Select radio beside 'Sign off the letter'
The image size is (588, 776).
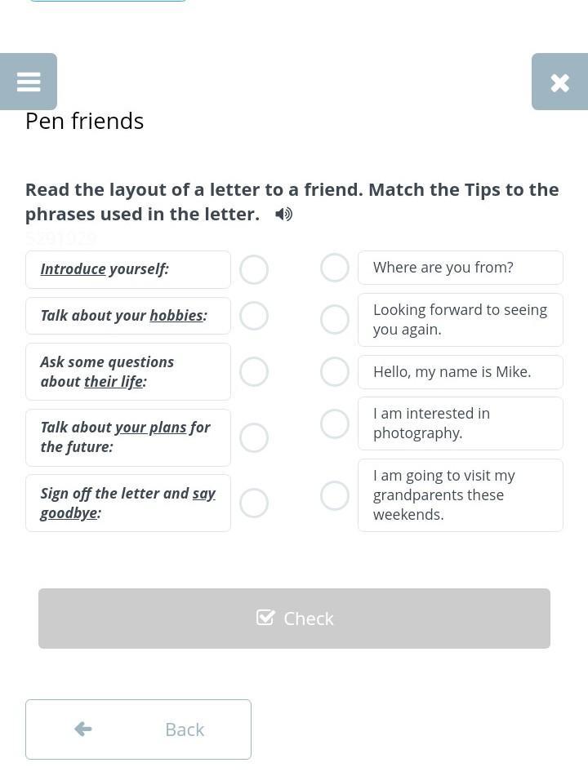coord(254,503)
